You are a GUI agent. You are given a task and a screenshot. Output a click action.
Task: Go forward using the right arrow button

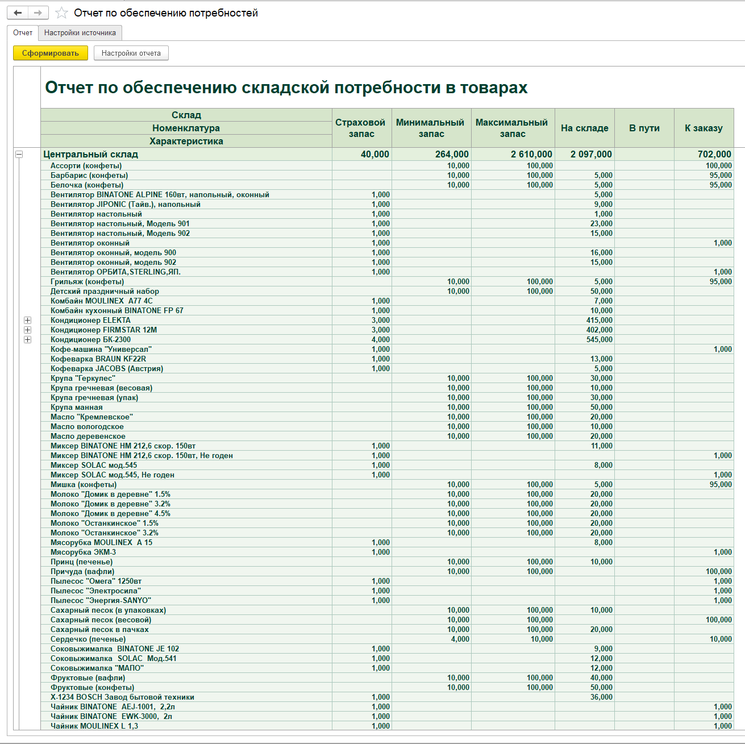click(38, 13)
